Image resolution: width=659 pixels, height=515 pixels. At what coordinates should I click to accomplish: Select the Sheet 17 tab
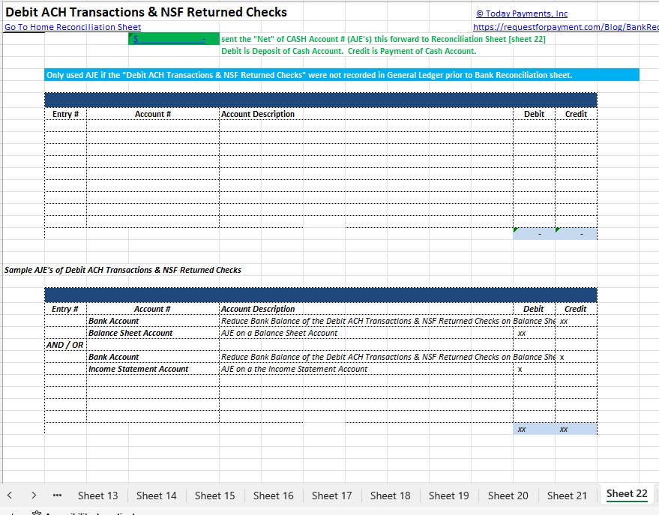point(331,496)
